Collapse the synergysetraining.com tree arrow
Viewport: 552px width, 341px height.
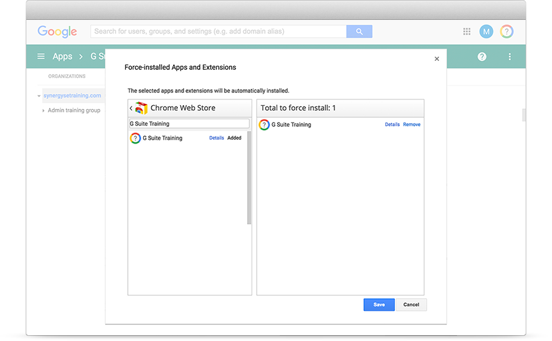39,96
